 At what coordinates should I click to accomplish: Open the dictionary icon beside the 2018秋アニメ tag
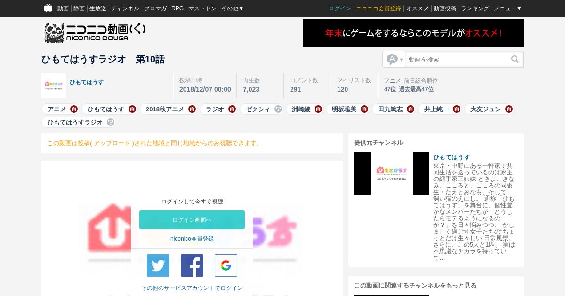pyautogui.click(x=192, y=109)
